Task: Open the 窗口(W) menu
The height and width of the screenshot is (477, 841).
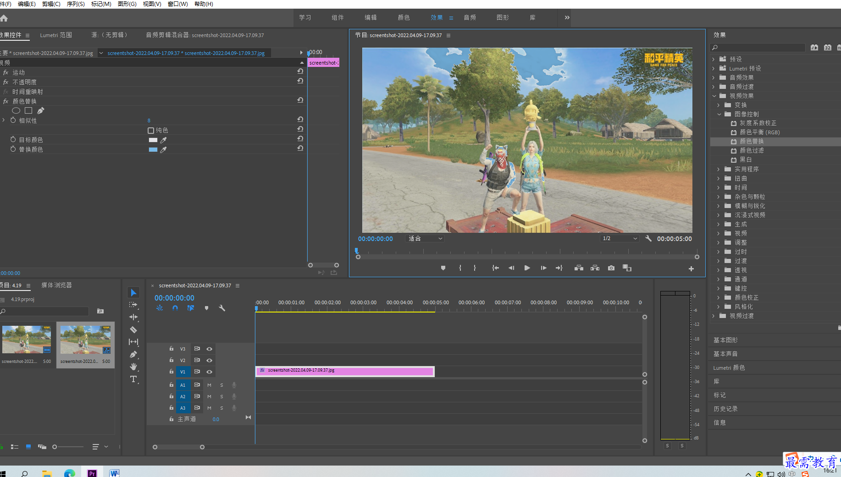Action: (x=177, y=4)
